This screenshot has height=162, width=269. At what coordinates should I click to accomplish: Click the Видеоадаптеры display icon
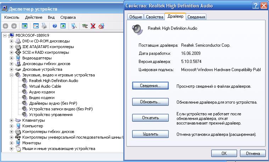coord(18,58)
